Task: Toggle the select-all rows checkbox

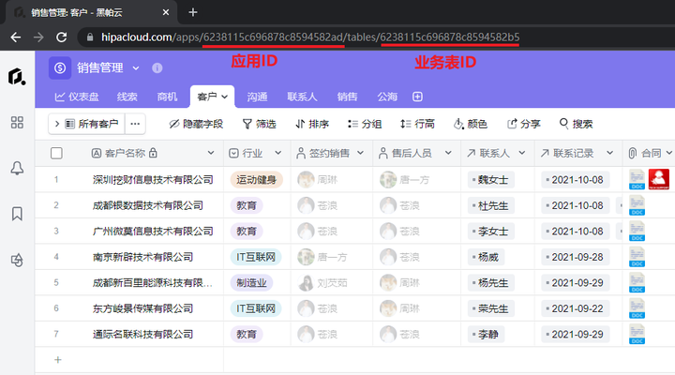Action: click(x=56, y=153)
